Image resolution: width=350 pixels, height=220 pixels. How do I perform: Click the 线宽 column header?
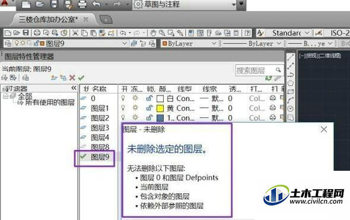(x=209, y=89)
